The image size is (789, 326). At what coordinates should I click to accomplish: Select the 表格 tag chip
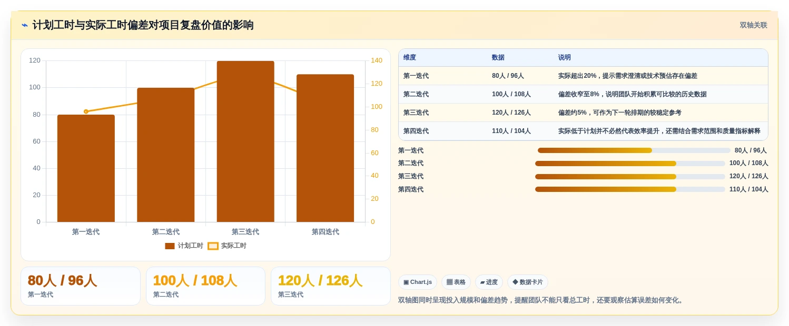[456, 282]
